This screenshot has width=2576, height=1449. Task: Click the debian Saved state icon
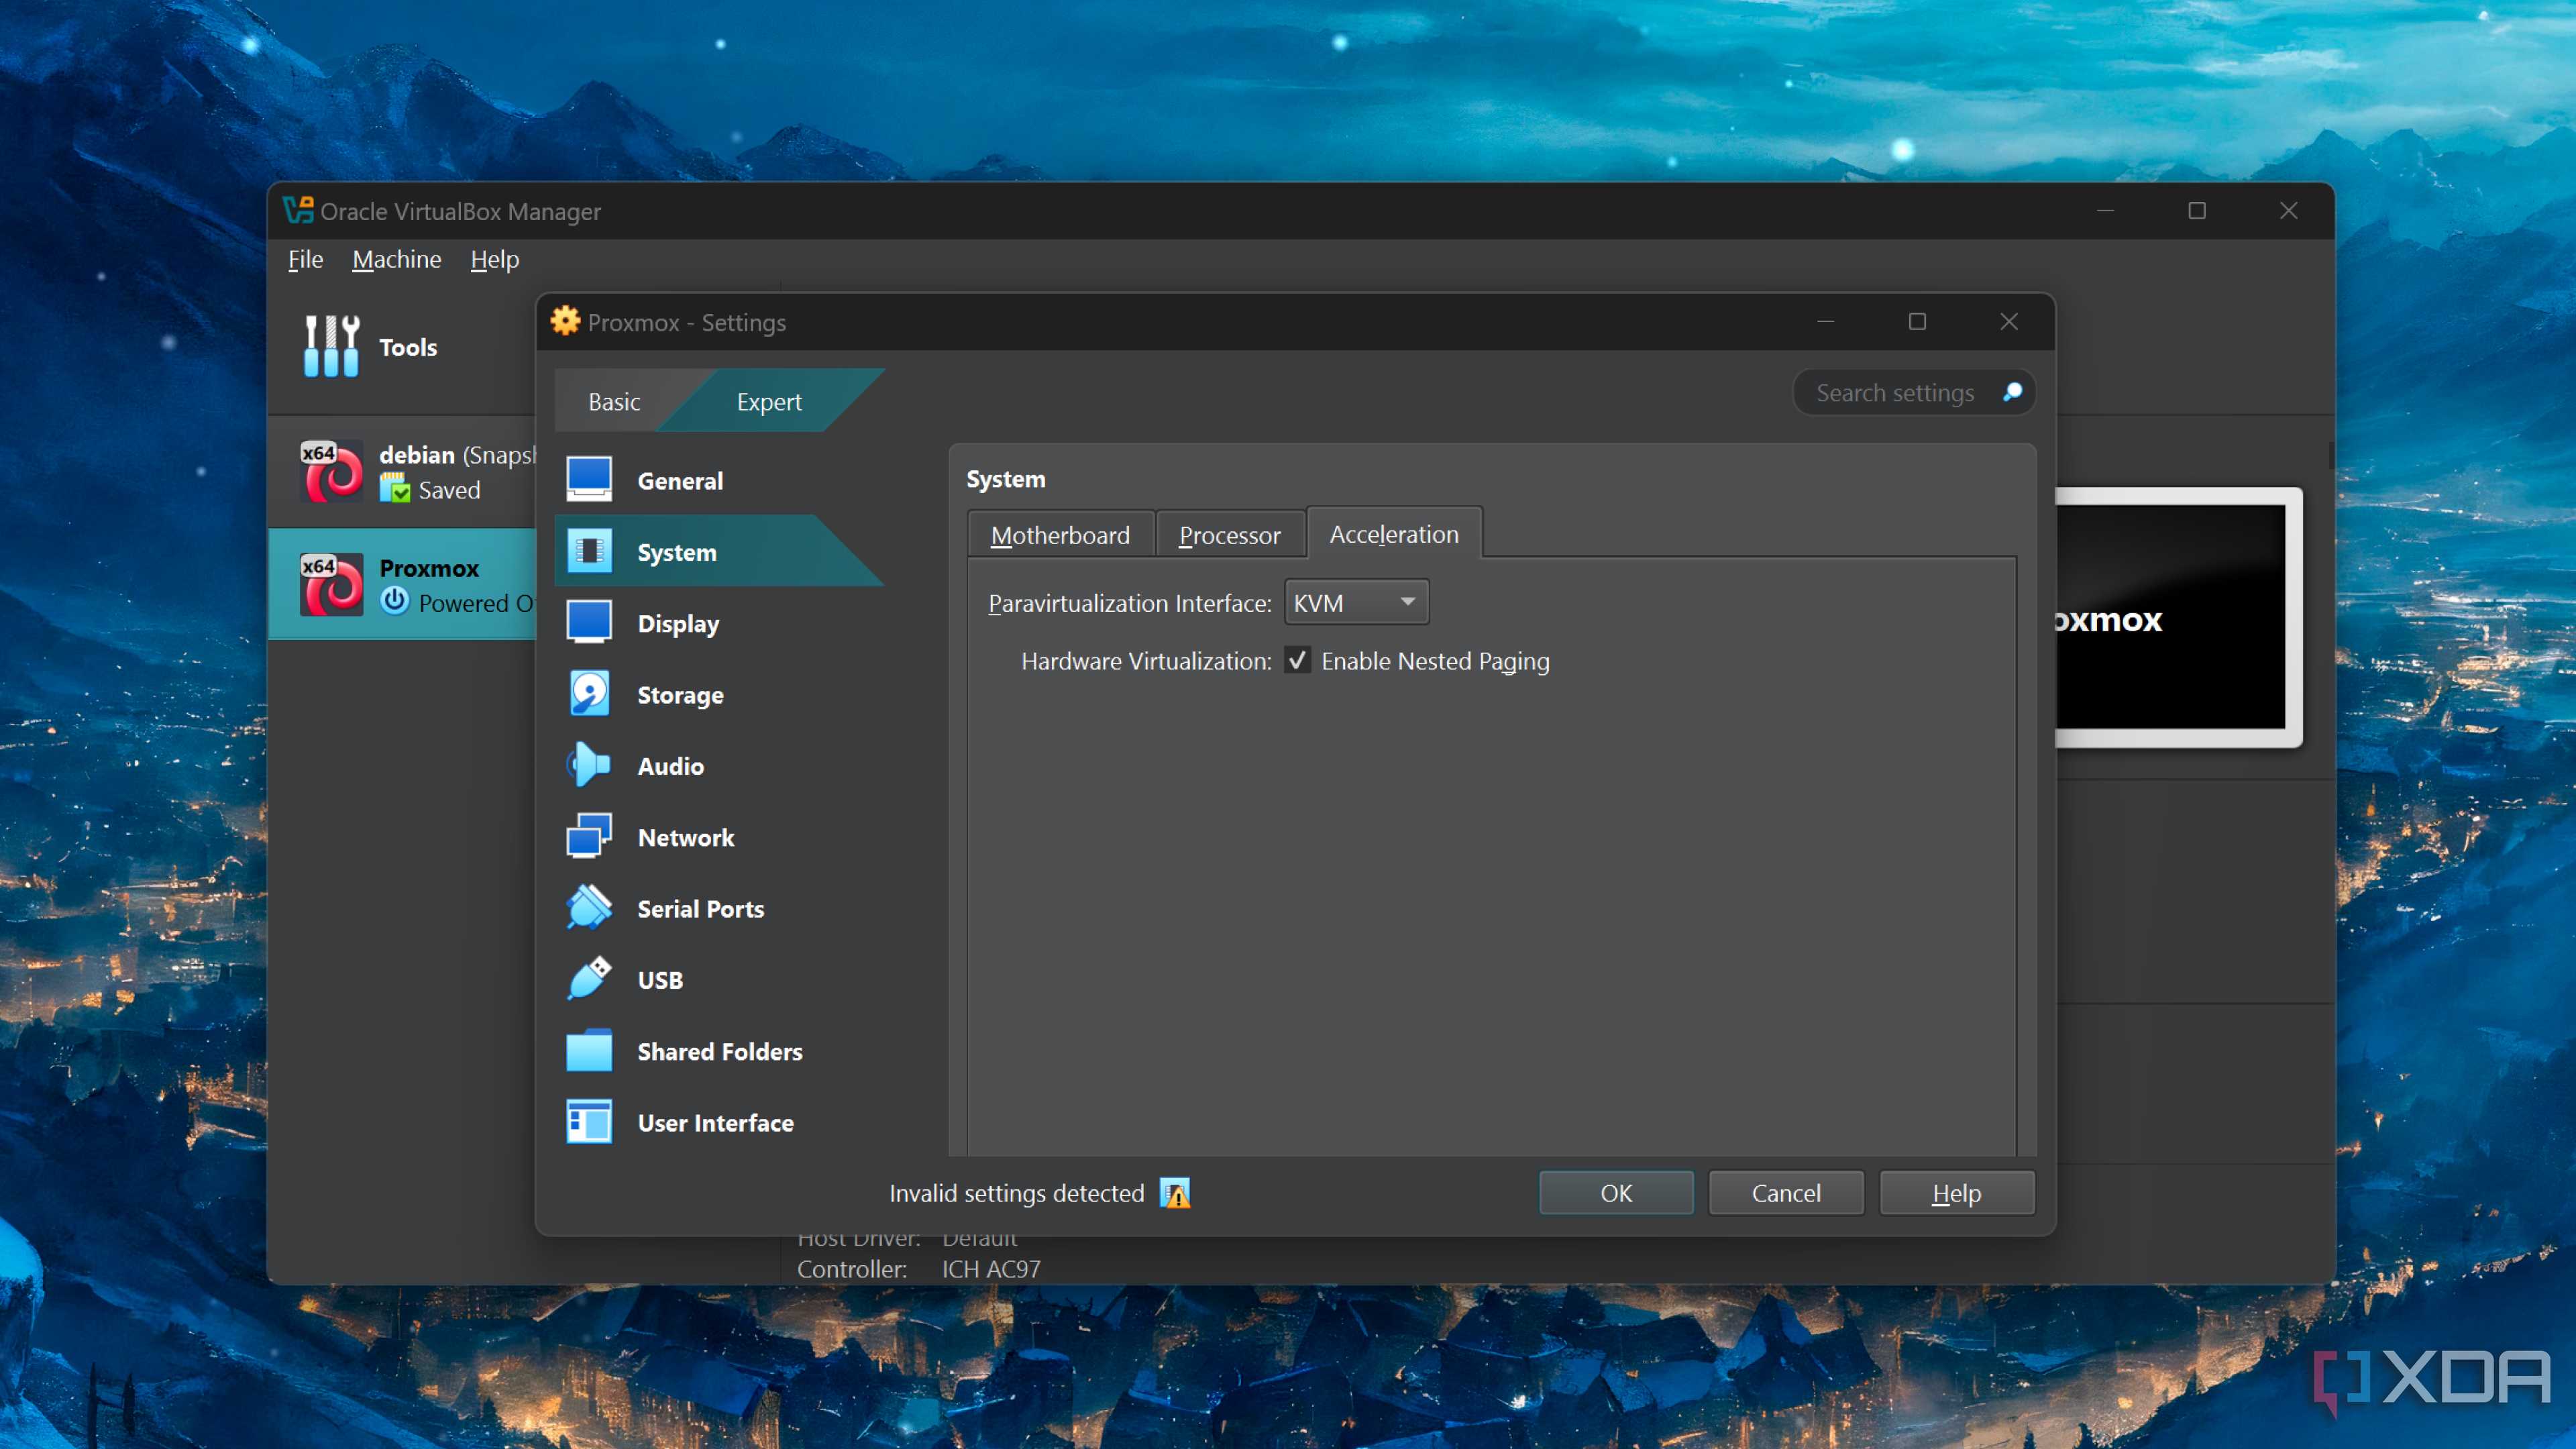[394, 489]
